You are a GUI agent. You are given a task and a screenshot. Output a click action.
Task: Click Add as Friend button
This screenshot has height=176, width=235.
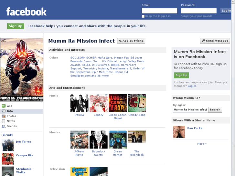coord(131,41)
